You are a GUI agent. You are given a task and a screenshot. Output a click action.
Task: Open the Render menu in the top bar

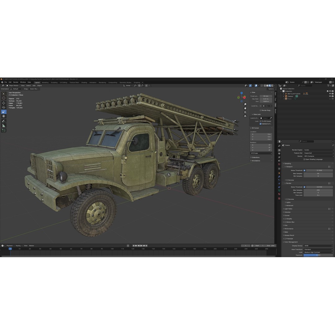tap(15, 83)
